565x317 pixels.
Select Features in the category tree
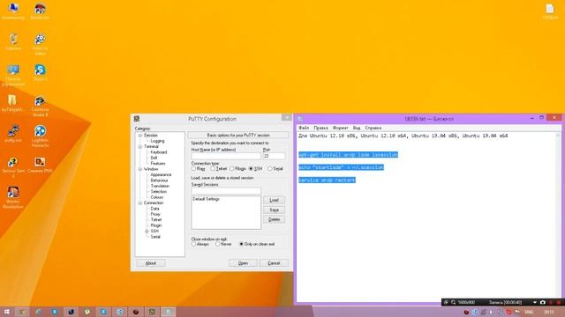[x=158, y=164]
